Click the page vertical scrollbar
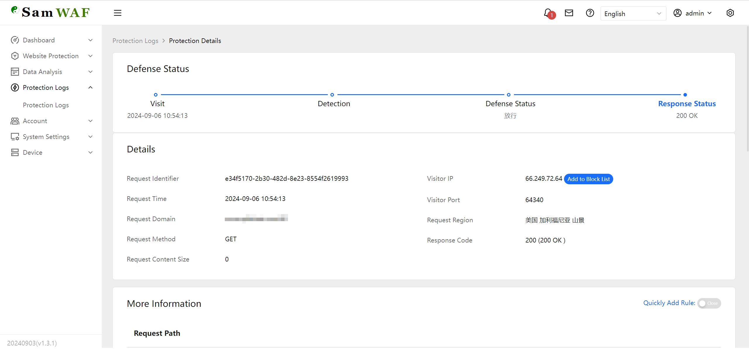749x351 pixels. [x=747, y=88]
